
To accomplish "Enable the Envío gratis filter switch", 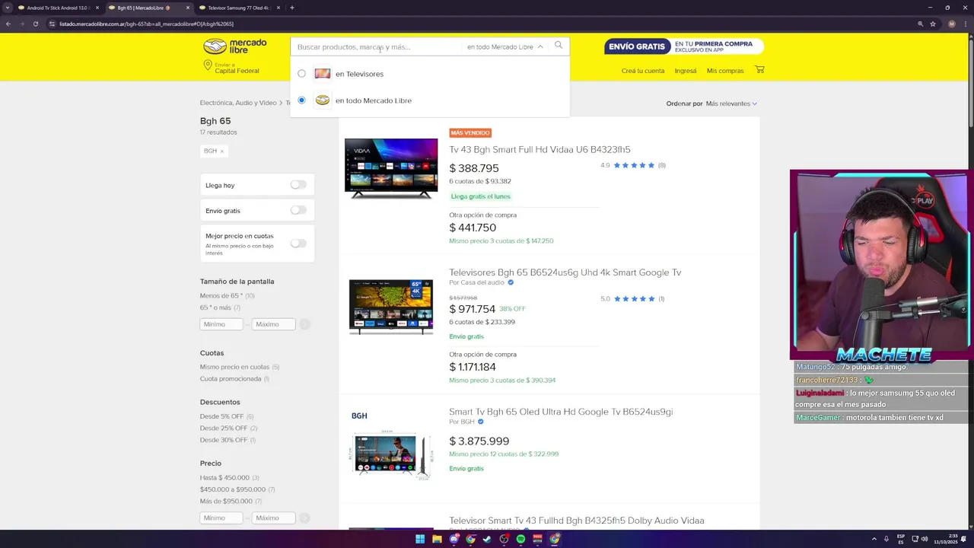I will (x=298, y=210).
